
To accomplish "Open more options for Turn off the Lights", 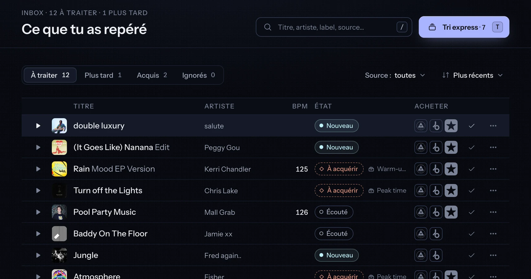I will click(x=493, y=190).
